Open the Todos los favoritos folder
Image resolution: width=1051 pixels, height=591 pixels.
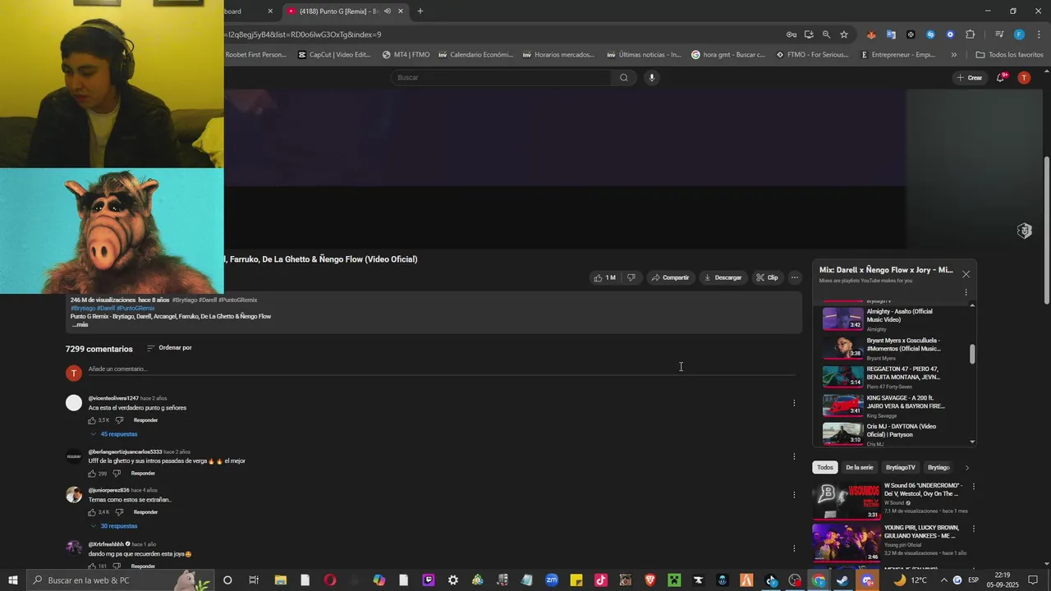(1009, 55)
